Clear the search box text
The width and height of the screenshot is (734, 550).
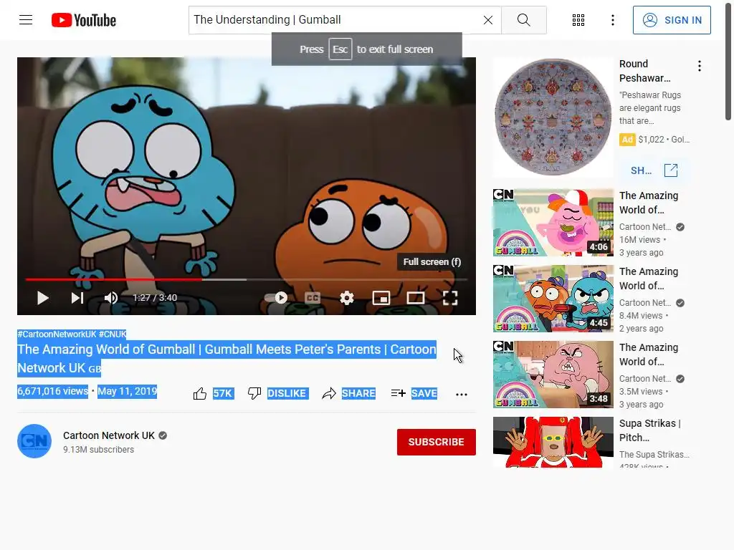click(x=487, y=20)
